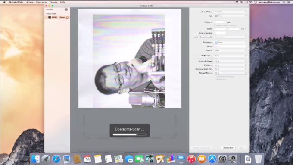Toggle the first checkbox below Staubentfernung
Viewport: 293px width, 165px height.
click(x=215, y=77)
